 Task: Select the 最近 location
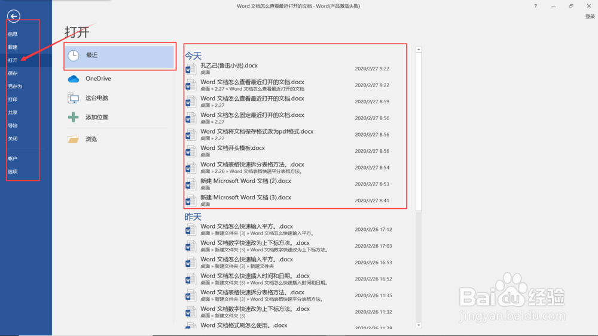(x=120, y=57)
